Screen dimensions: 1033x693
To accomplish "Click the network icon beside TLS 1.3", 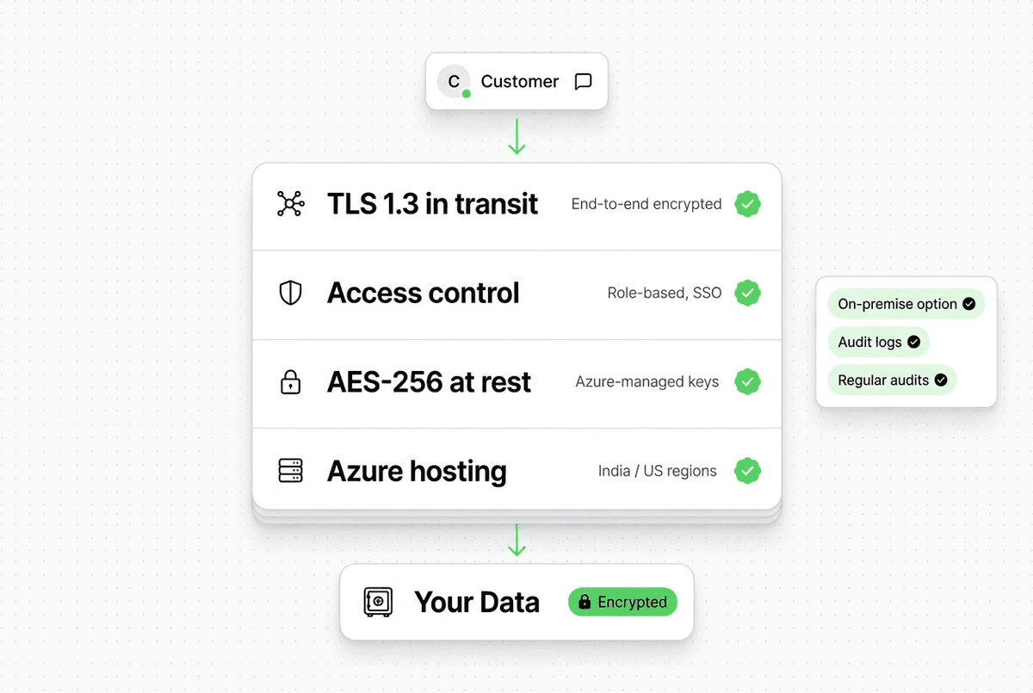I will pyautogui.click(x=290, y=204).
